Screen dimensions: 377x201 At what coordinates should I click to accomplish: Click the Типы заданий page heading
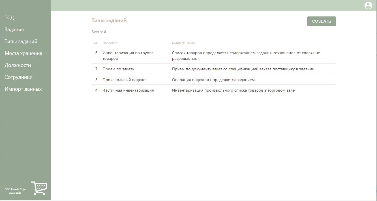coord(109,20)
